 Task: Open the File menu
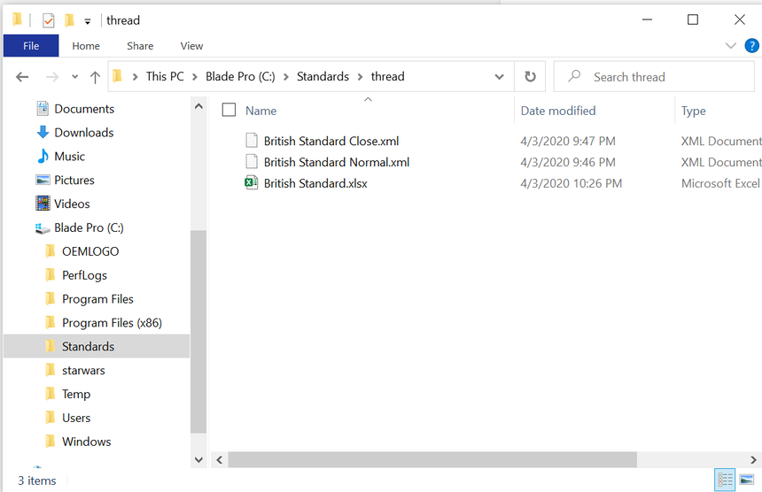tap(31, 46)
